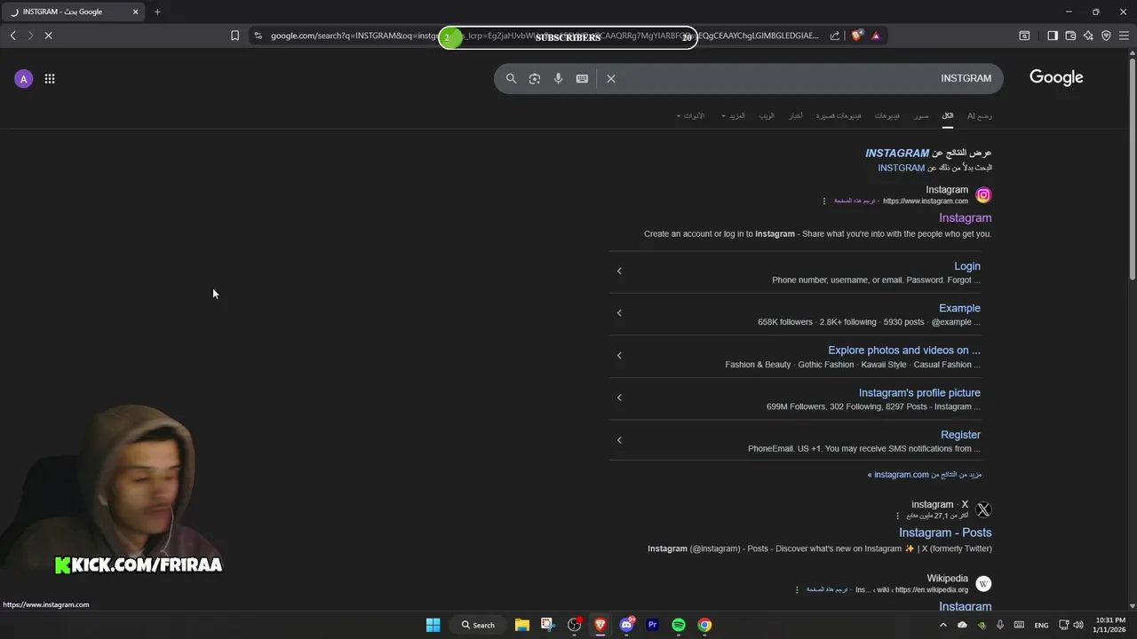Open the Windows Start button
Viewport: 1137px width, 639px height.
[433, 625]
